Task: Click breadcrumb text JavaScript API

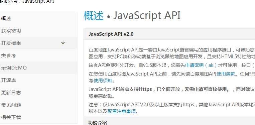Action: pos(38,2)
